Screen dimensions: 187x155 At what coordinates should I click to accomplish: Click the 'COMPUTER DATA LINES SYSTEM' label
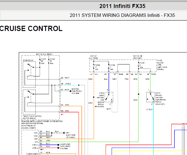65,146
